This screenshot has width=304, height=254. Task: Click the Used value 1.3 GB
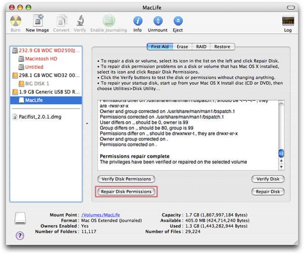(216, 226)
